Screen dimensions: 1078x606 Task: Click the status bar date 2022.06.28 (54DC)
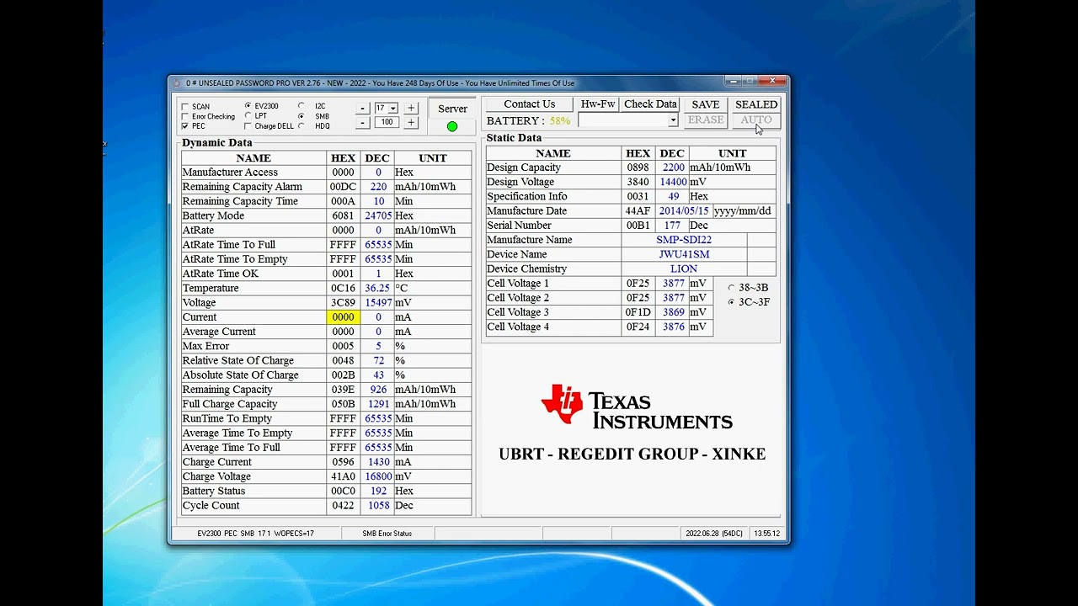[x=712, y=534]
